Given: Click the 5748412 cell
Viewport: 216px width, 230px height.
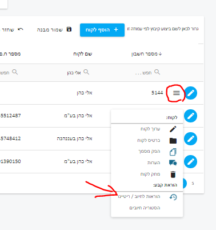Looking at the screenshot, I should (x=10, y=138).
